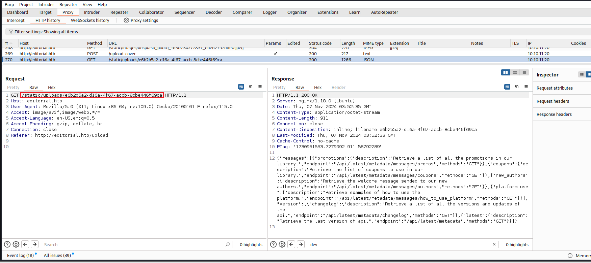Go to previous match in Response search
This screenshot has width=591, height=263.
point(291,244)
